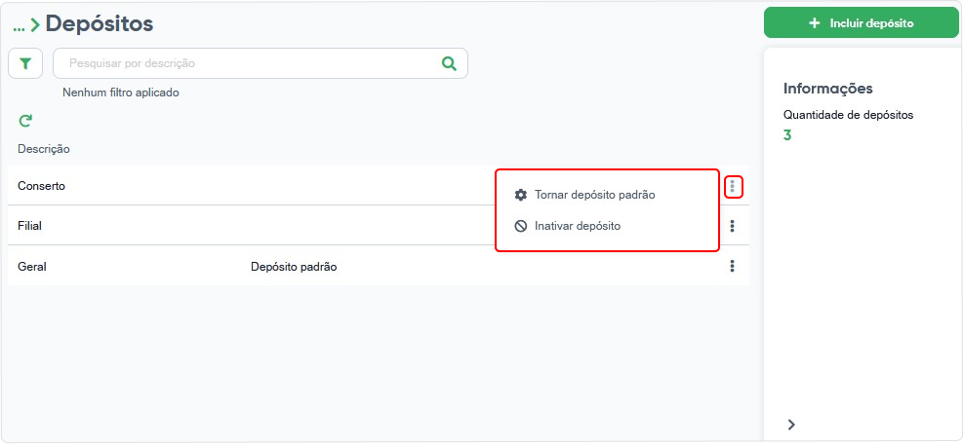Focus the Pesquisar por descrição field
The height and width of the screenshot is (444, 963).
click(261, 64)
